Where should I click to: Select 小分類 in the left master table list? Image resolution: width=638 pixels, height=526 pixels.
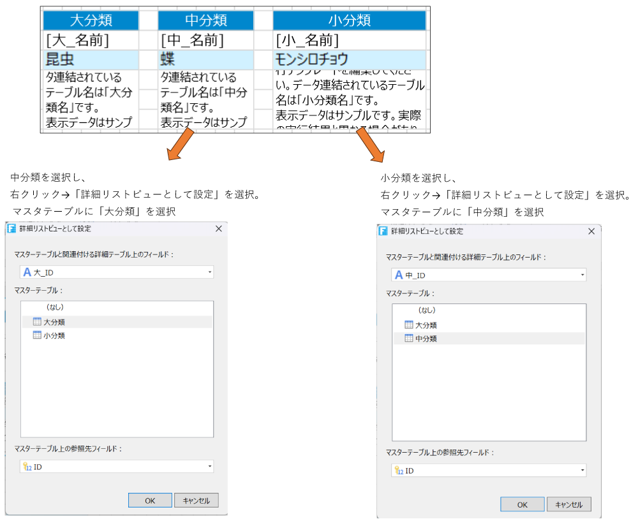(x=117, y=335)
